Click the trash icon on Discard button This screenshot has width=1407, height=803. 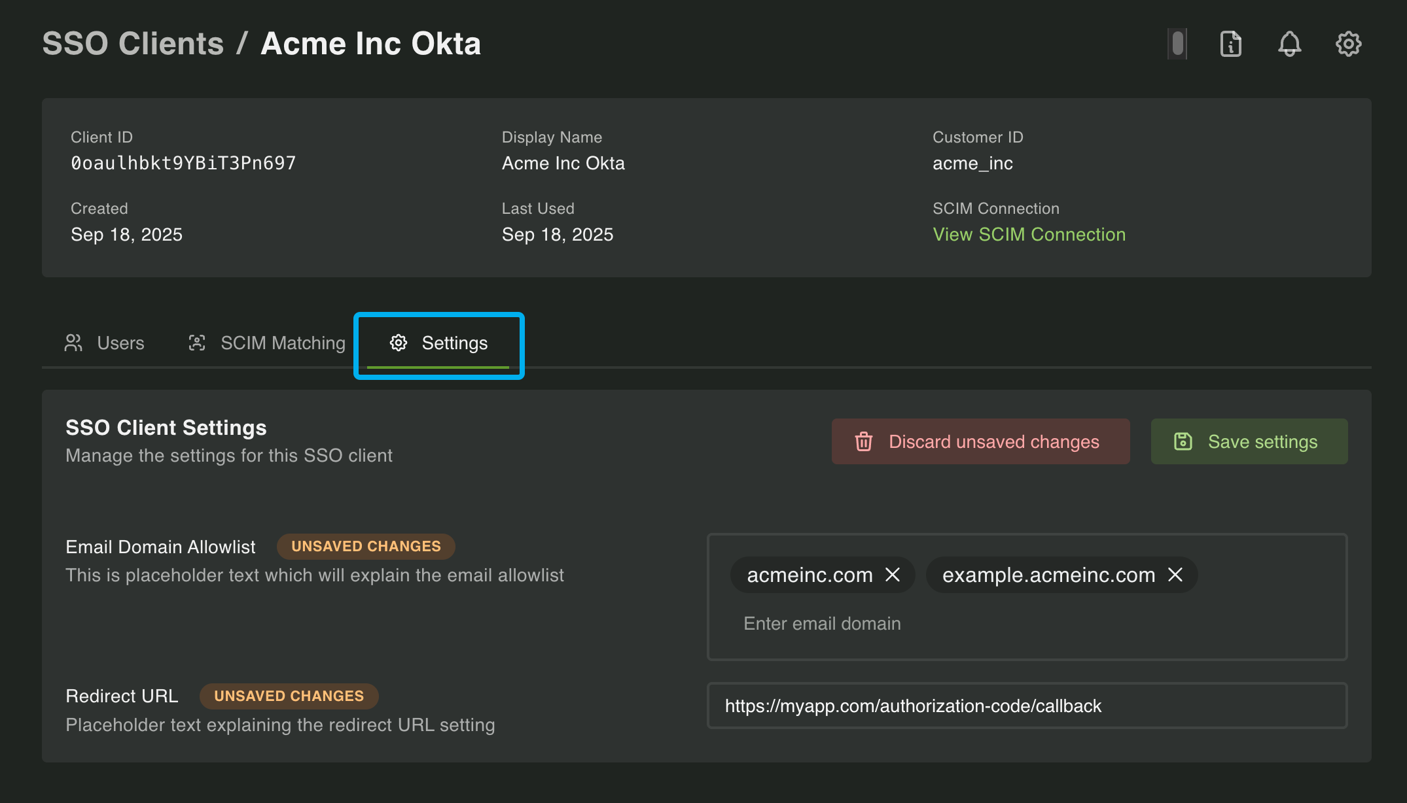click(864, 441)
